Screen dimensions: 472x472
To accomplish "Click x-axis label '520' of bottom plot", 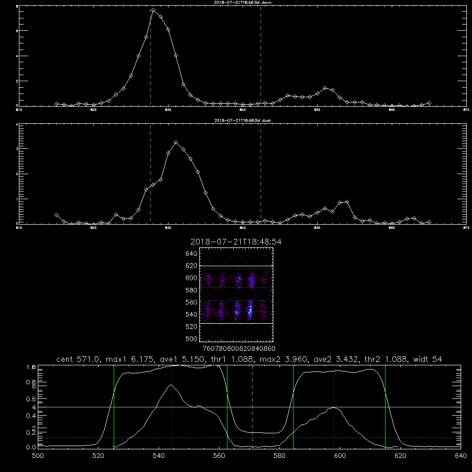I will click(x=98, y=456).
